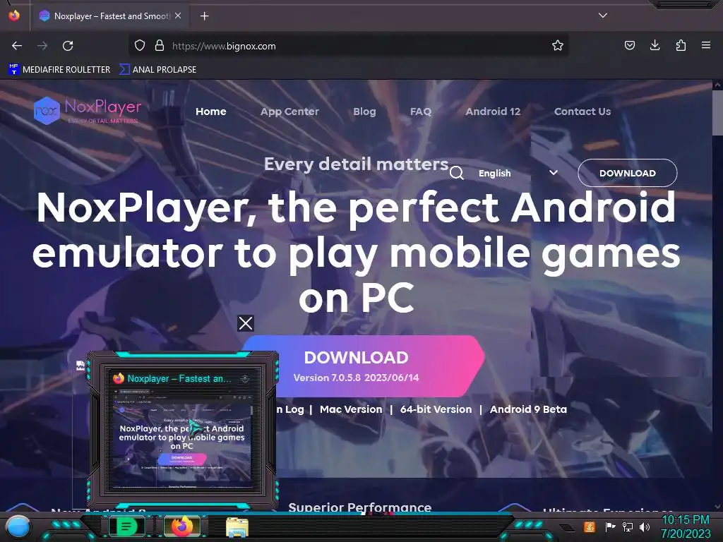Open File Explorer from the taskbar
This screenshot has height=542, width=723.
[237, 527]
